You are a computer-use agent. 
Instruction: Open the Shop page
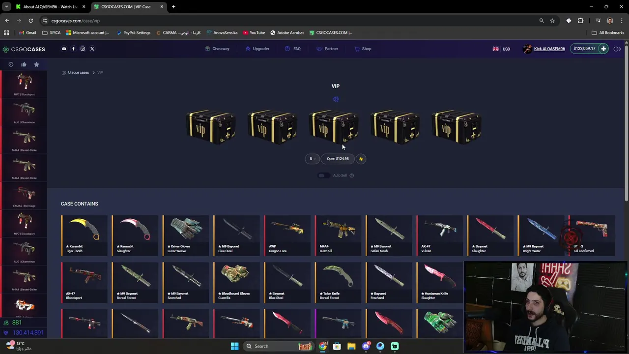point(363,49)
